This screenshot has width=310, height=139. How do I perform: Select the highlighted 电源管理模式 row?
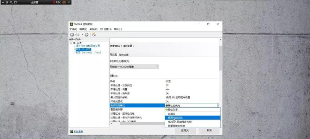[137, 106]
